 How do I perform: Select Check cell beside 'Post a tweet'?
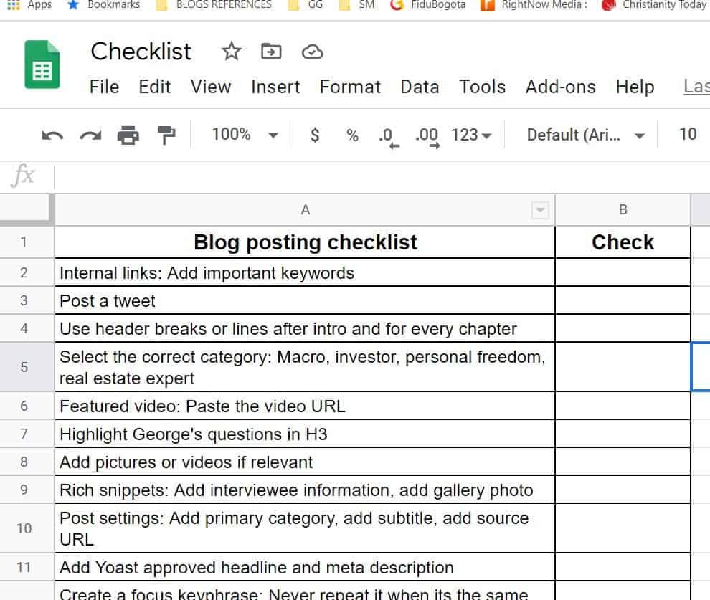click(623, 301)
